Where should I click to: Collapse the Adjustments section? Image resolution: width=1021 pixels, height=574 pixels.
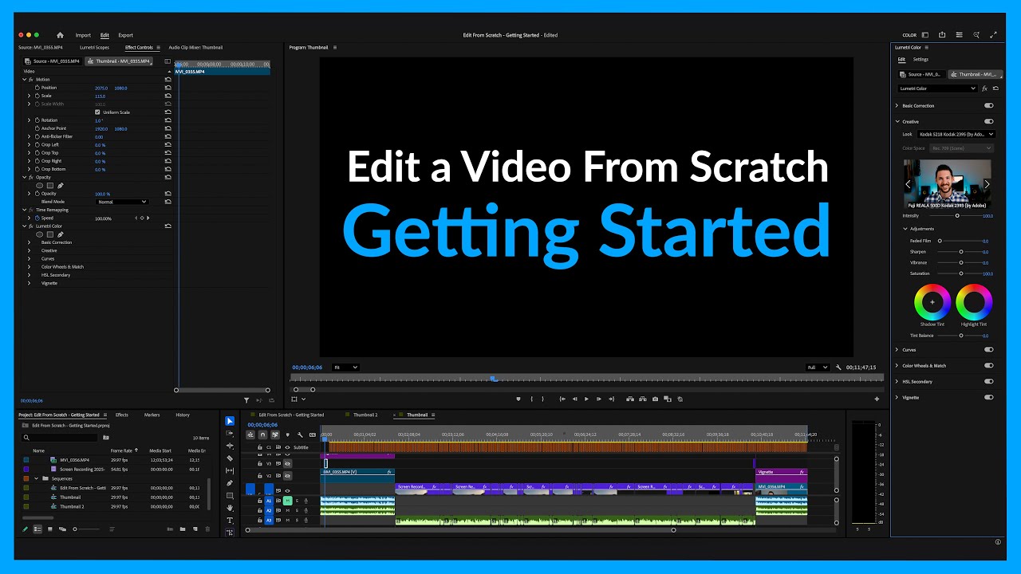(x=905, y=229)
